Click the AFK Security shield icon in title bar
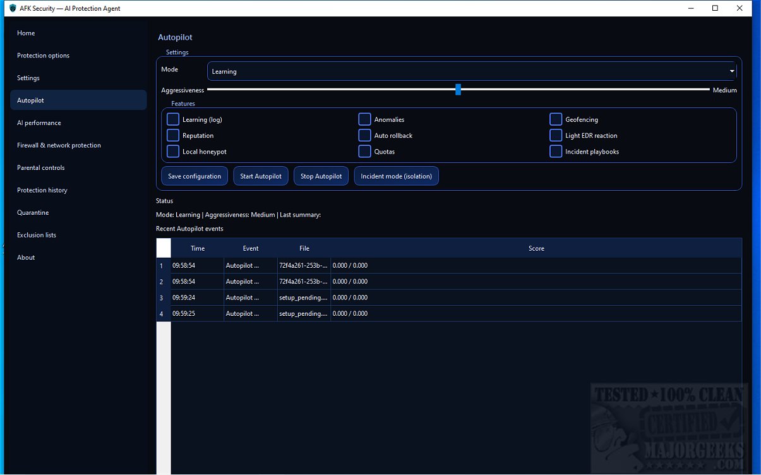Image resolution: width=761 pixels, height=475 pixels. point(13,8)
